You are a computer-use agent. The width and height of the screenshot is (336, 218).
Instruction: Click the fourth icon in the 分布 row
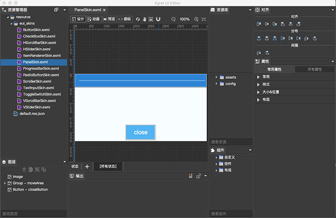[283, 39]
